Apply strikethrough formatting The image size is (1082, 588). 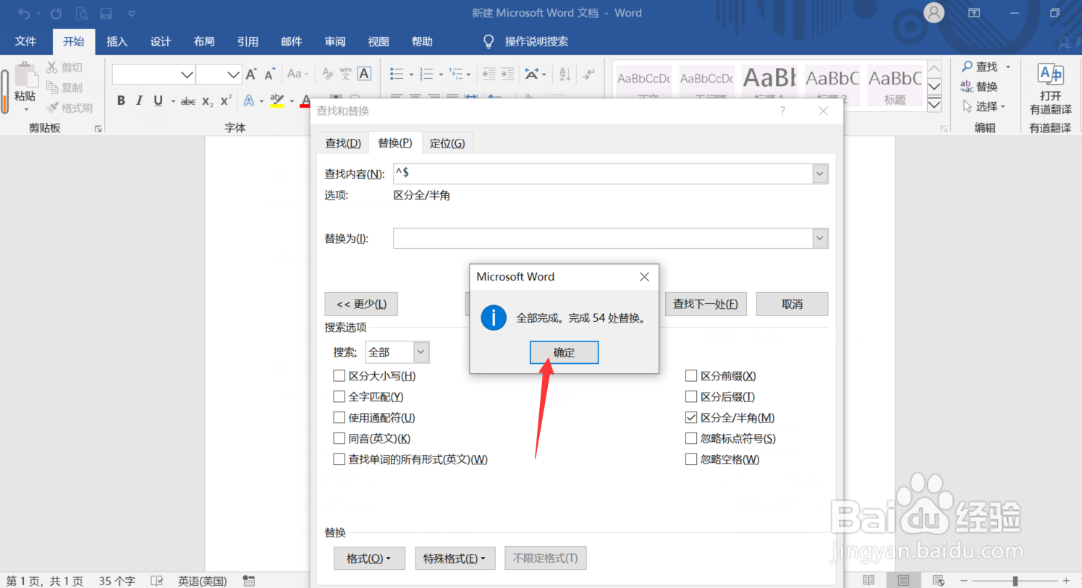coord(187,101)
